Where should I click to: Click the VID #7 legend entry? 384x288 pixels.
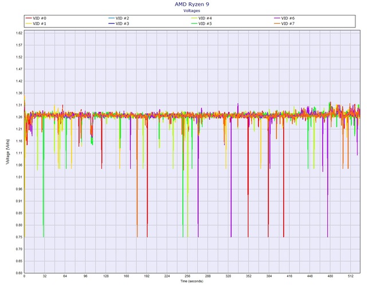click(284, 24)
